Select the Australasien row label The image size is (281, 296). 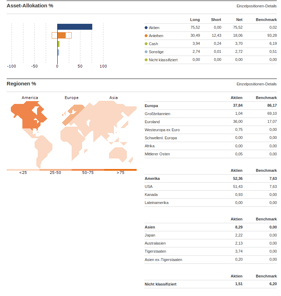click(x=155, y=243)
